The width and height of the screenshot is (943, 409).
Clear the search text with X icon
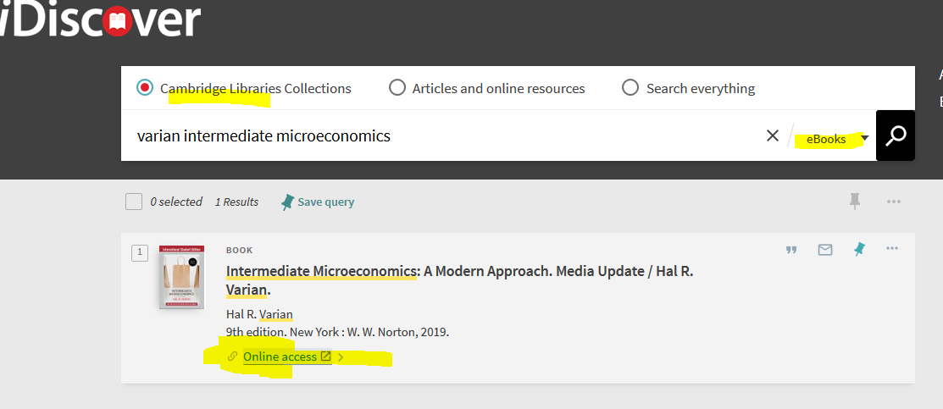(x=773, y=136)
